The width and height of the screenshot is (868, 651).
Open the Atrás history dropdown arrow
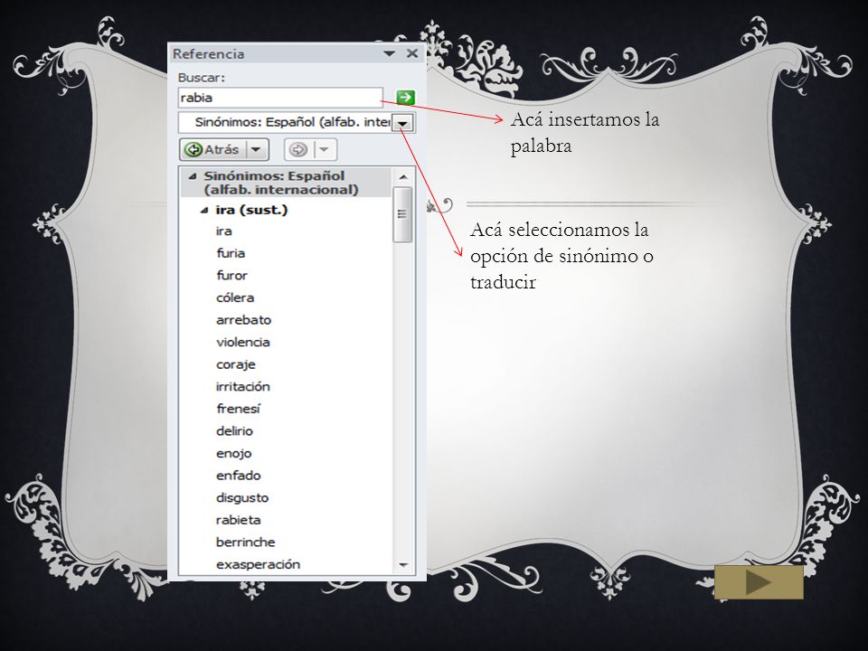pyautogui.click(x=256, y=149)
